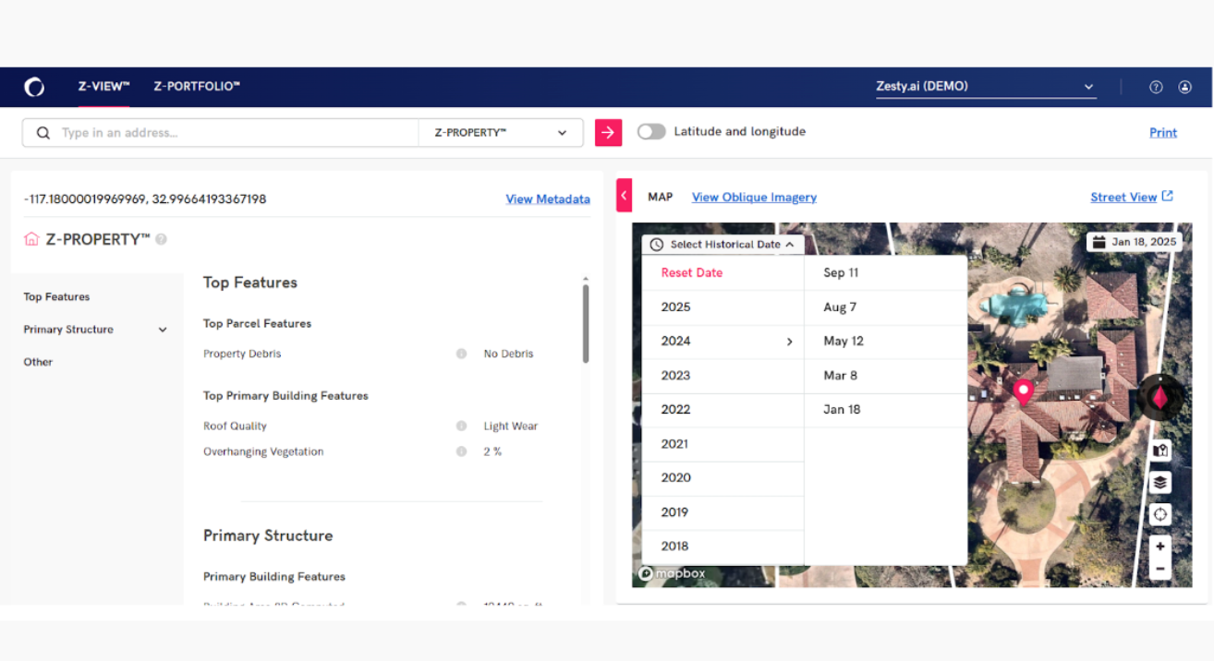
Task: Click the No Debris value
Action: [508, 354]
